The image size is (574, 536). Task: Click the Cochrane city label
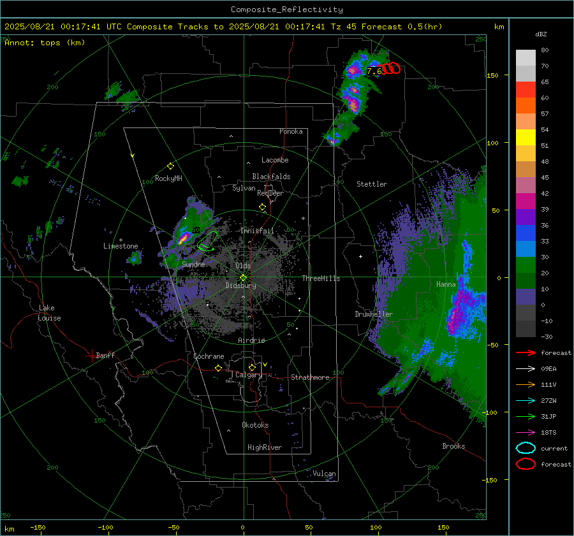coord(209,356)
